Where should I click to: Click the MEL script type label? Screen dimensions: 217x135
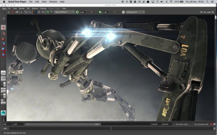point(5,129)
